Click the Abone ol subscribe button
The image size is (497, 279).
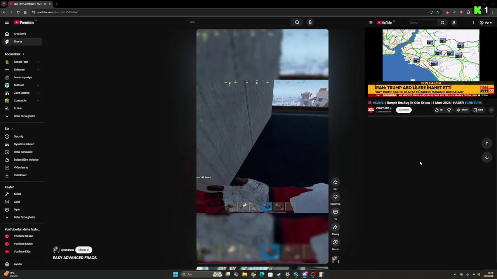84,250
